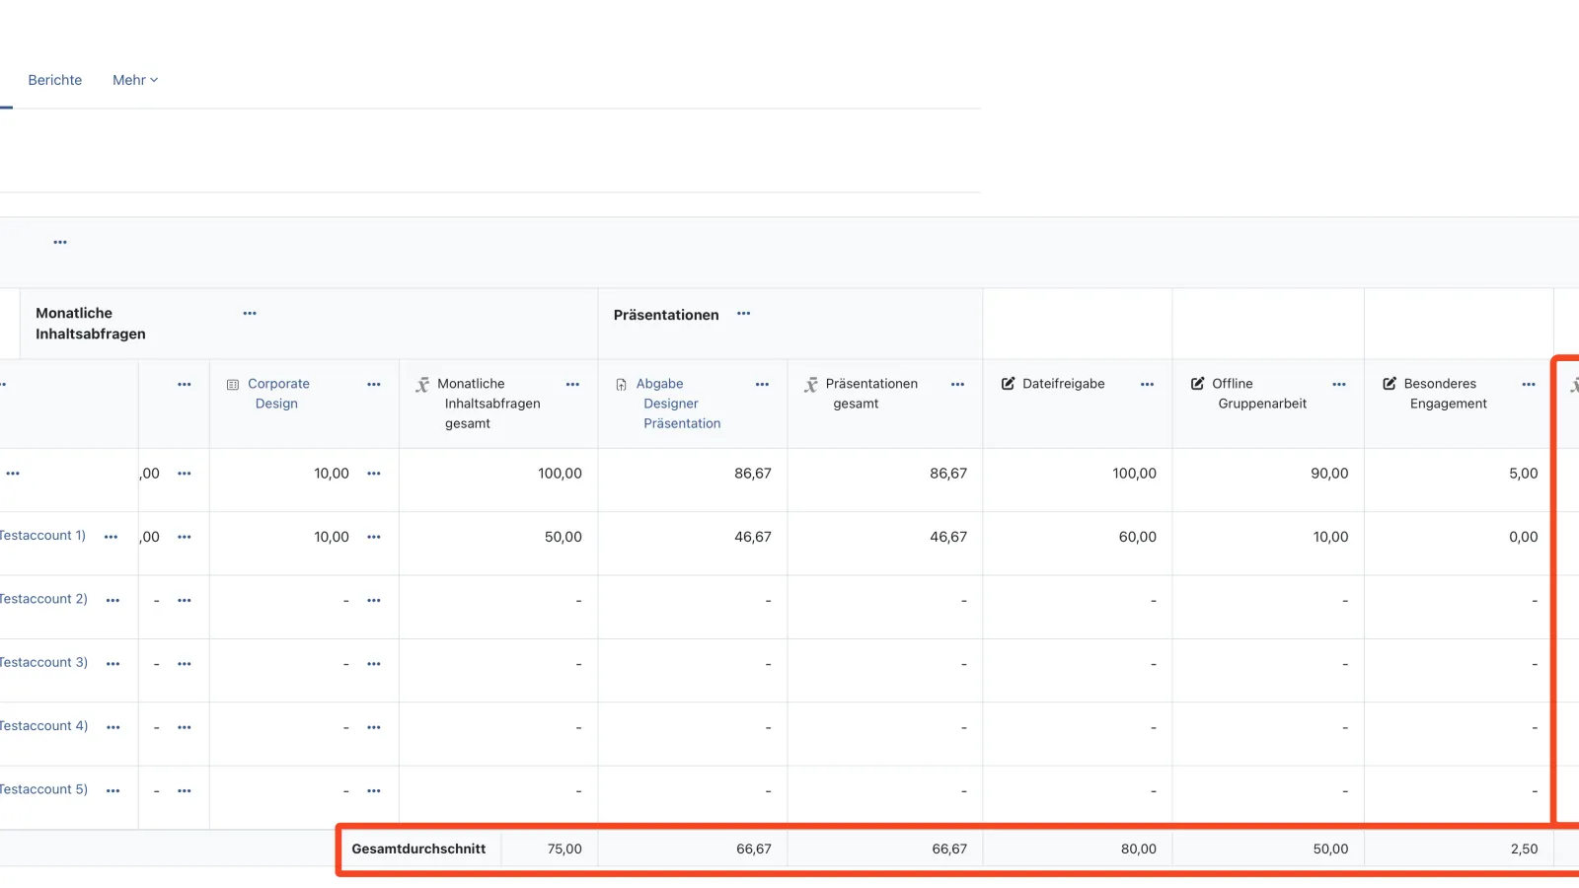
Task: Click the Testaccount 1 user link
Action: coord(42,536)
